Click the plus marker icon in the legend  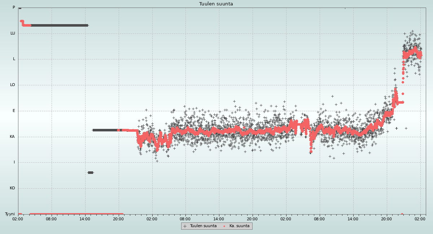(x=185, y=226)
